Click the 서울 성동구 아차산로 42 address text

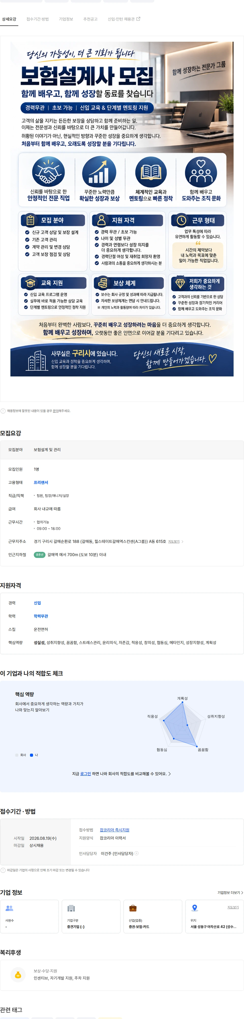pyautogui.click(x=213, y=927)
